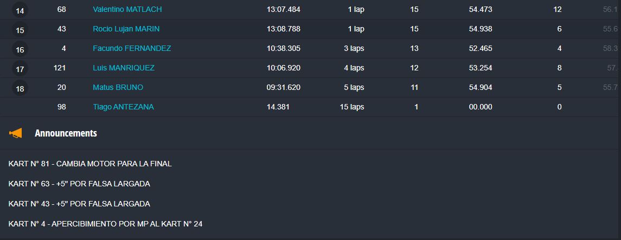Open Luis MANRIQUEZ driver link
This screenshot has width=621, height=240.
(124, 68)
